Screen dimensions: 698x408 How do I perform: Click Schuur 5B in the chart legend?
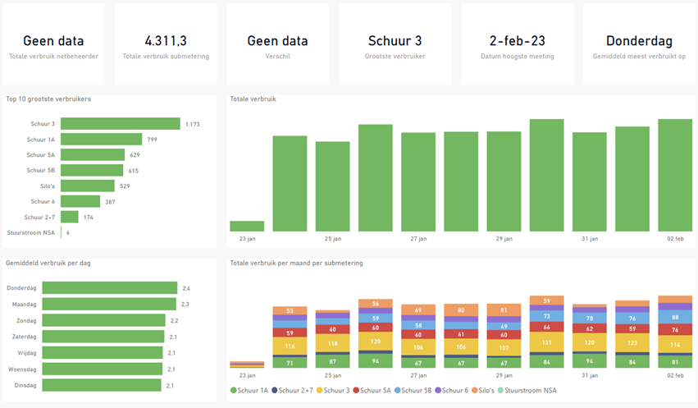point(414,390)
